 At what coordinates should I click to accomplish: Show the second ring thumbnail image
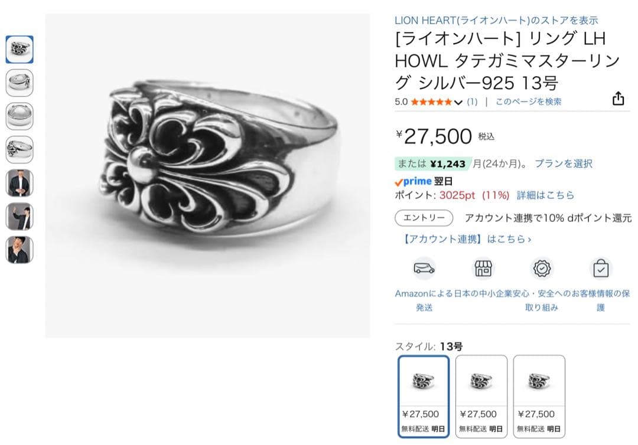(19, 83)
